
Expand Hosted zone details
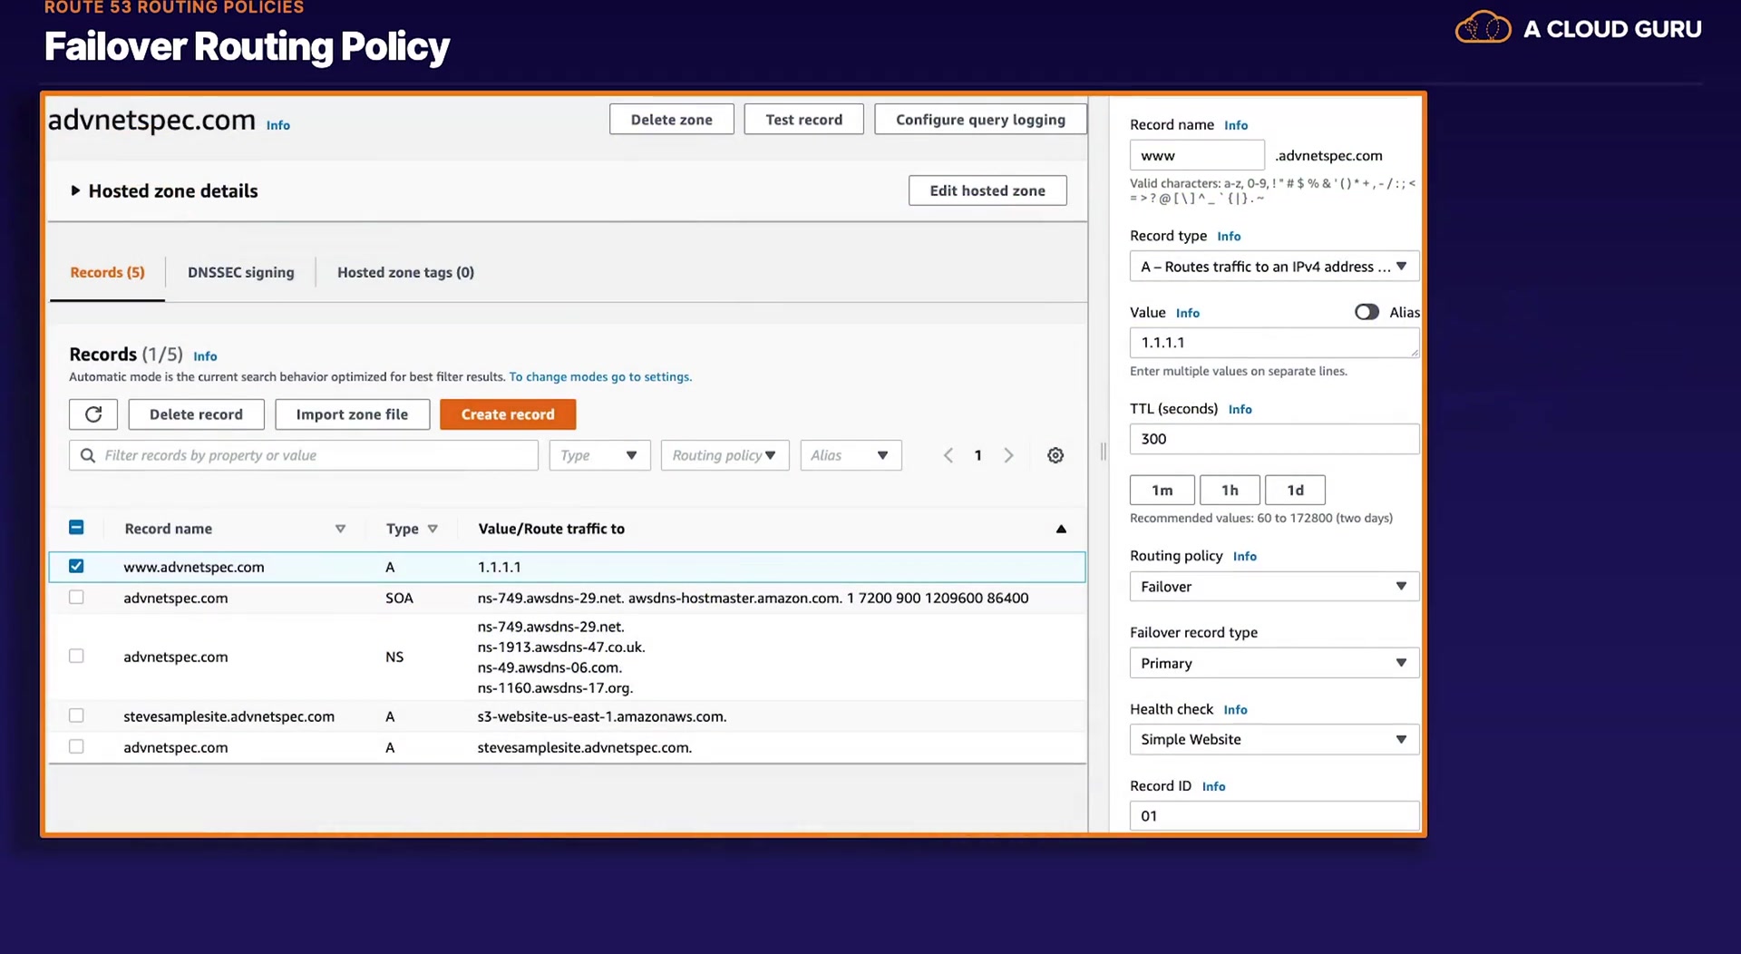click(x=75, y=190)
